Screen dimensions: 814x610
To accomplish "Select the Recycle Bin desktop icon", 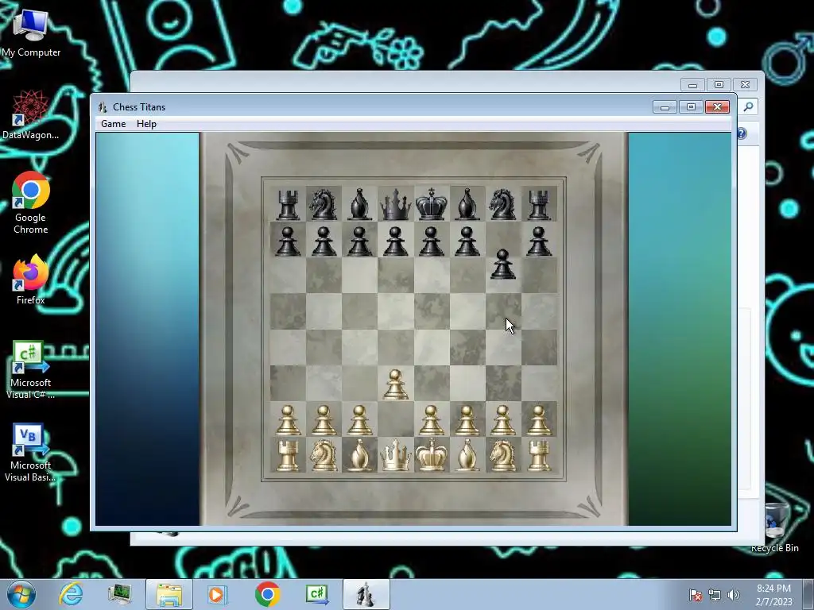I will coord(775,527).
